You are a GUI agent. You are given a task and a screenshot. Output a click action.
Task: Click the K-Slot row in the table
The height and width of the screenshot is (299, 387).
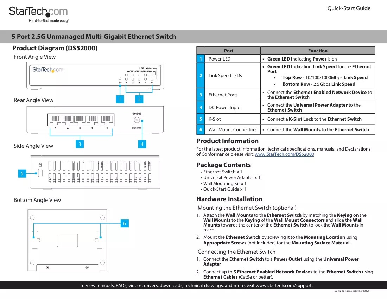(x=286, y=119)
